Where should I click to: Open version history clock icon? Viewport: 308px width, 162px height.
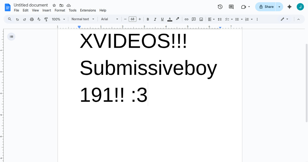pos(220,7)
